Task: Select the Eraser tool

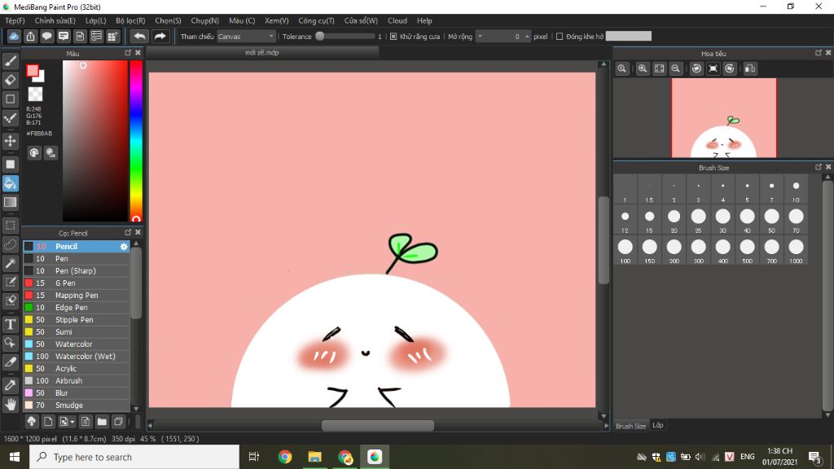Action: 10,80
